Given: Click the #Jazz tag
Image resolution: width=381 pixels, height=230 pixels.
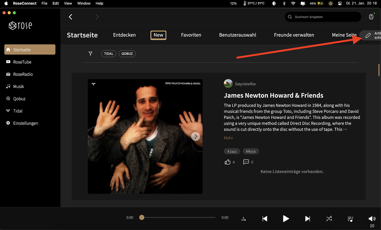Looking at the screenshot, I should [232, 151].
